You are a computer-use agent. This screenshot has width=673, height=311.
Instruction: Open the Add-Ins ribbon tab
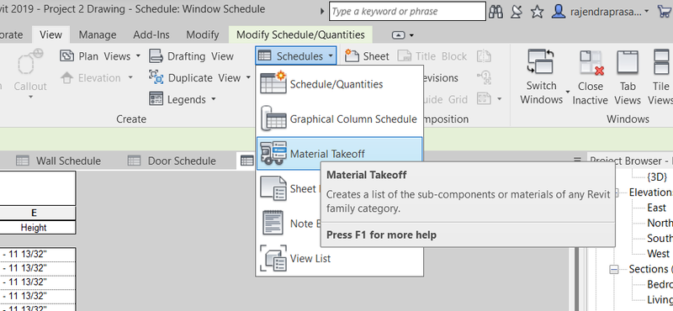pyautogui.click(x=151, y=34)
